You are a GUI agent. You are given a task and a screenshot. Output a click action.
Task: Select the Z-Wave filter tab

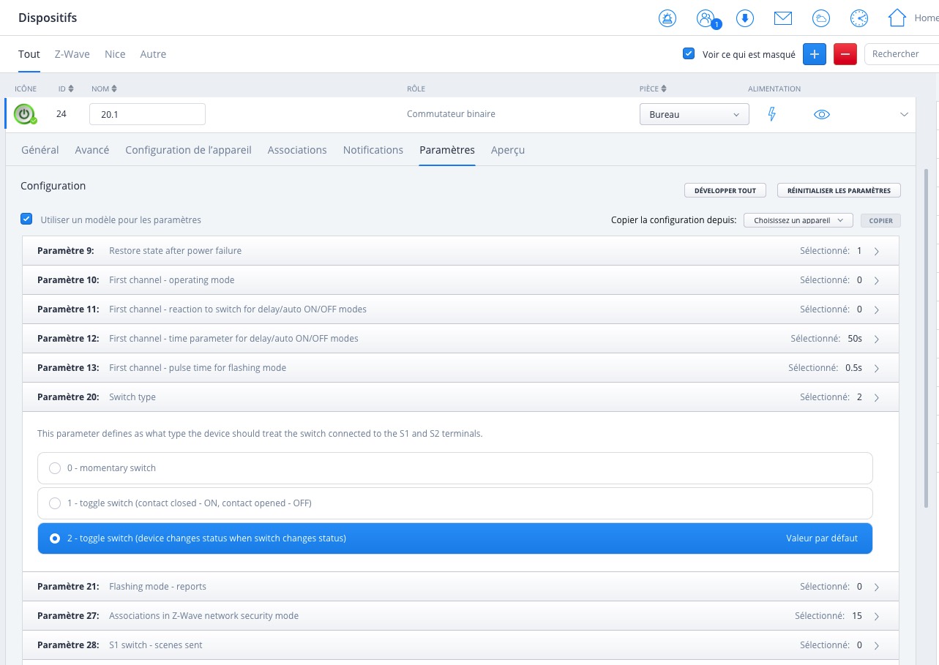click(x=72, y=54)
